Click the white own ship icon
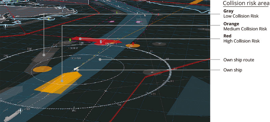Viewport: 270px width, 122px height. pyautogui.click(x=76, y=68)
